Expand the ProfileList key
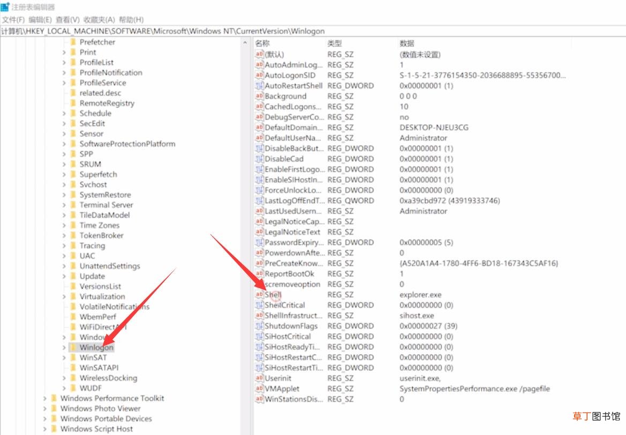Viewport: 626px width, 435px height. tap(64, 62)
